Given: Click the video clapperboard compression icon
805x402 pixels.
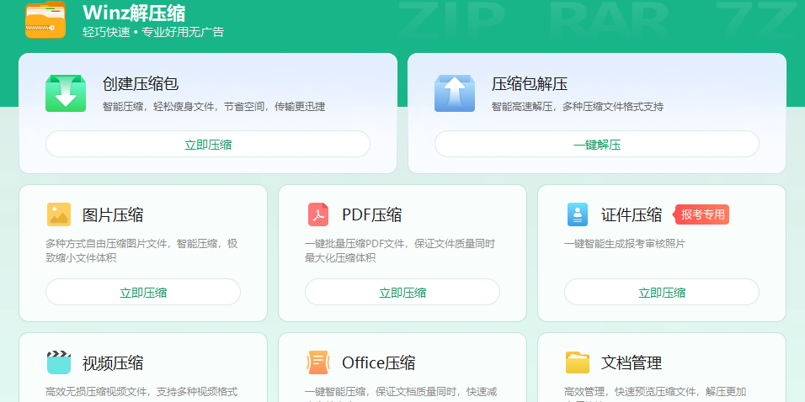Looking at the screenshot, I should click(x=59, y=362).
